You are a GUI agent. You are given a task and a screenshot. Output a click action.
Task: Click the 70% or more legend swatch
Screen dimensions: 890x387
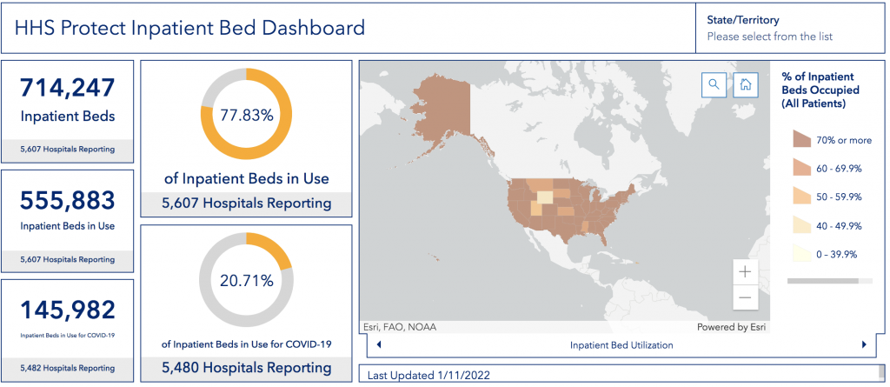800,140
